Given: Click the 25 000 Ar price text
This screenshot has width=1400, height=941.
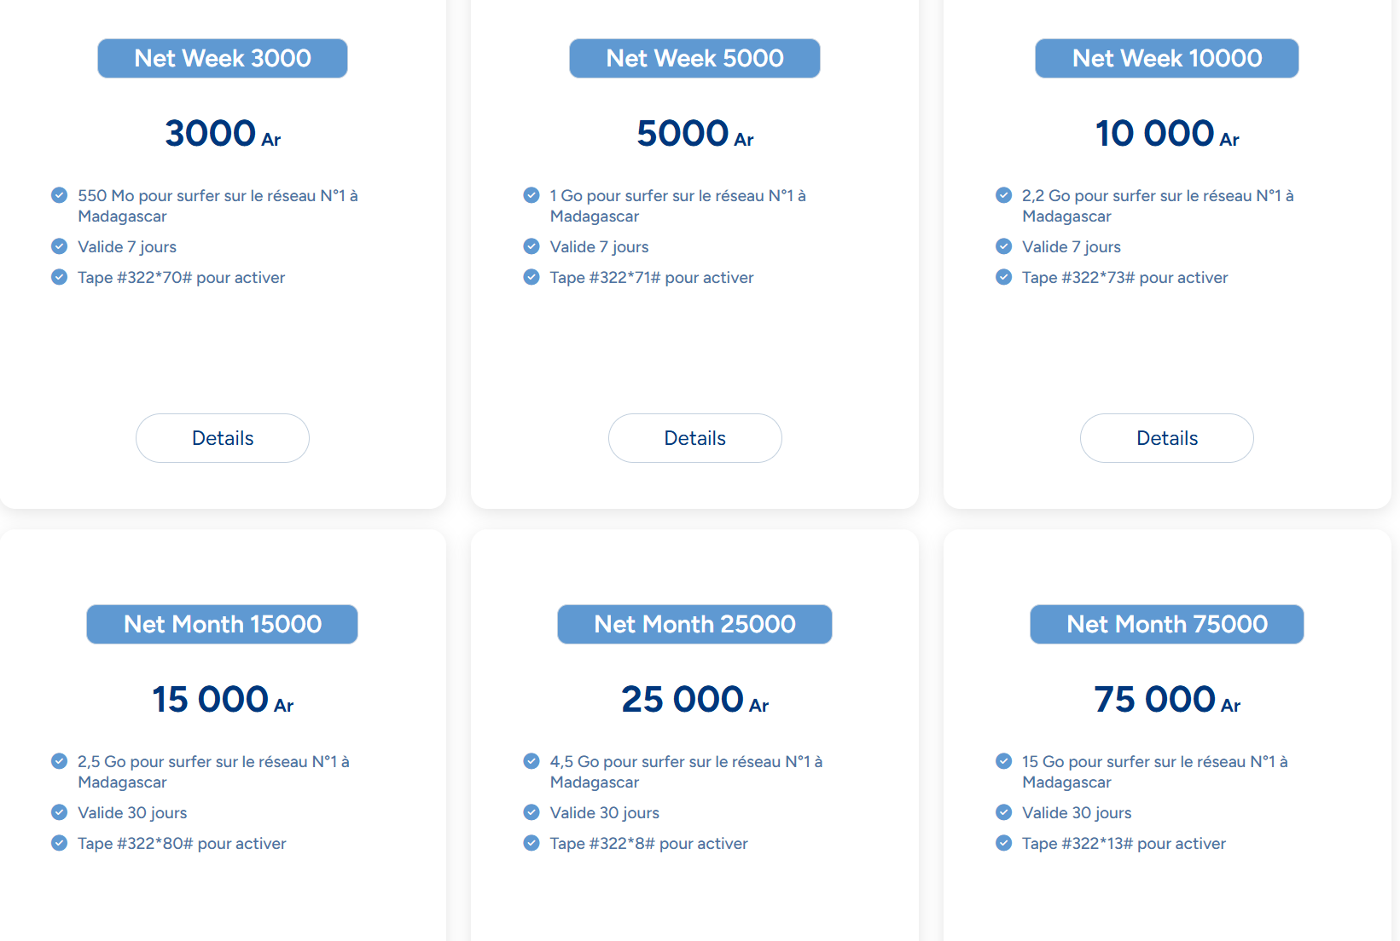Looking at the screenshot, I should (x=694, y=700).
